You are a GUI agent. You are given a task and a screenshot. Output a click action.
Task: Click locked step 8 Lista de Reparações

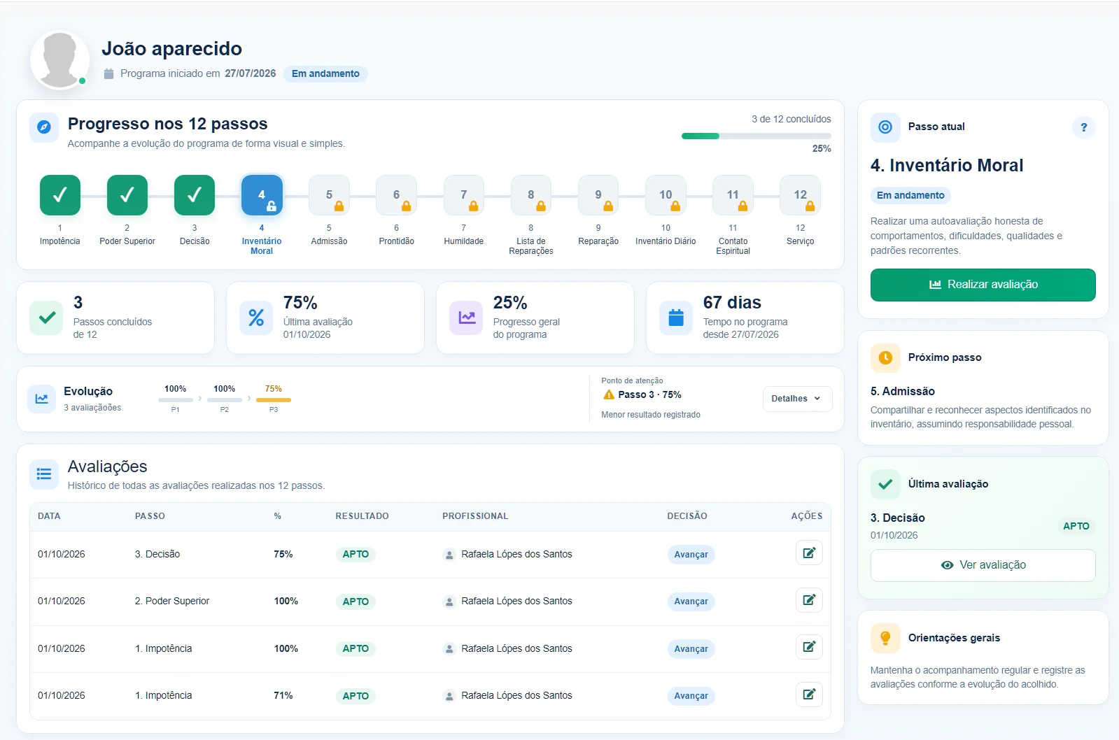pos(531,195)
